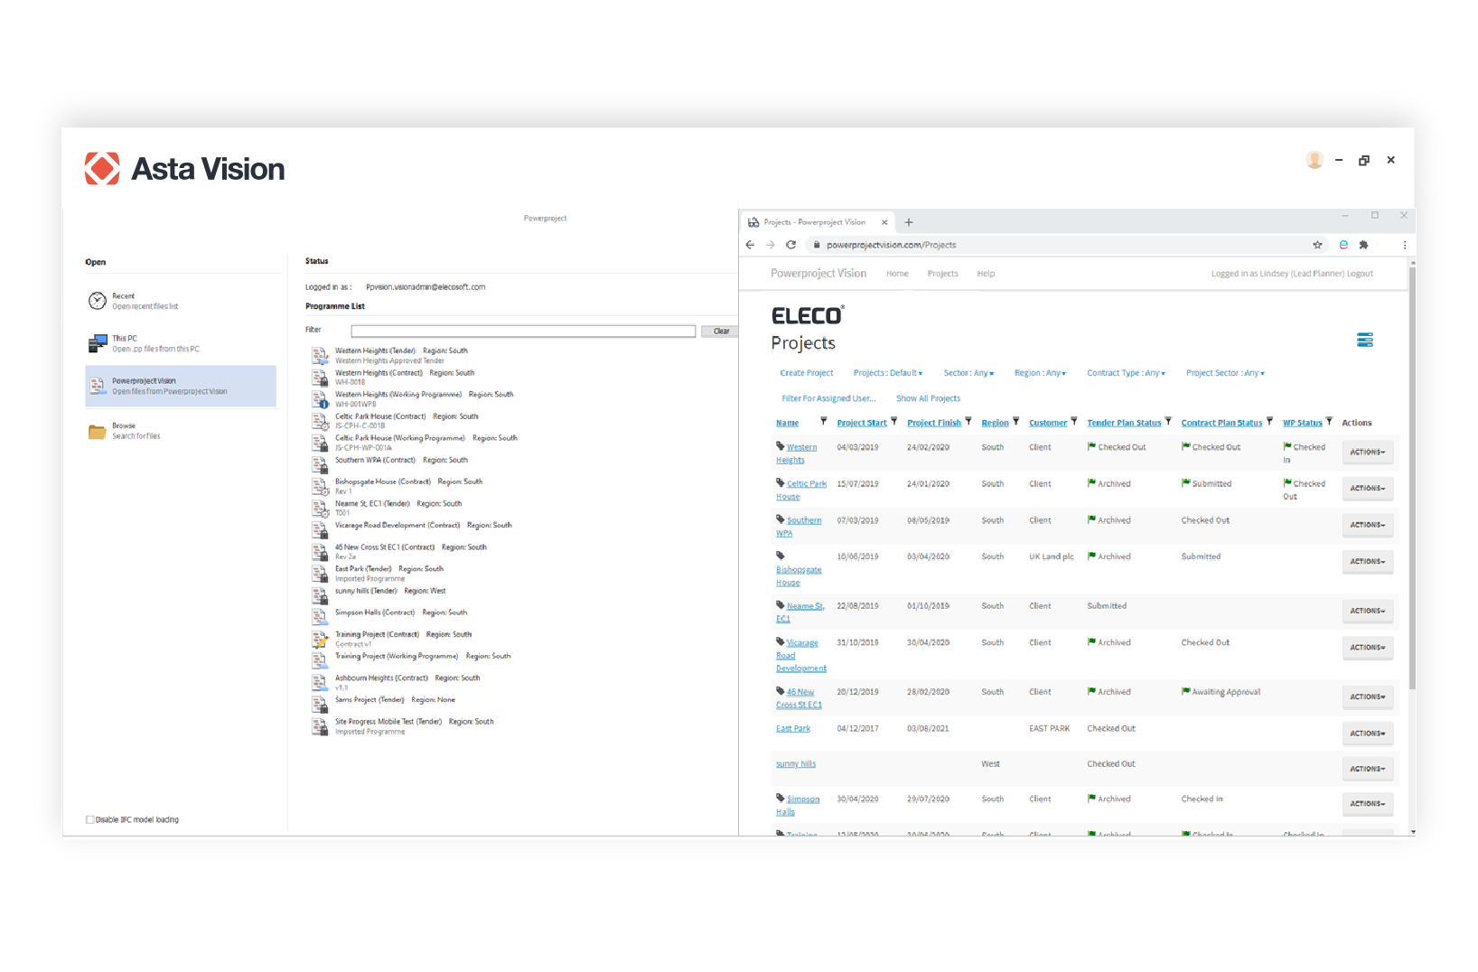Open browser extensions puzzle icon
This screenshot has height=972, width=1478.
pos(1364,245)
